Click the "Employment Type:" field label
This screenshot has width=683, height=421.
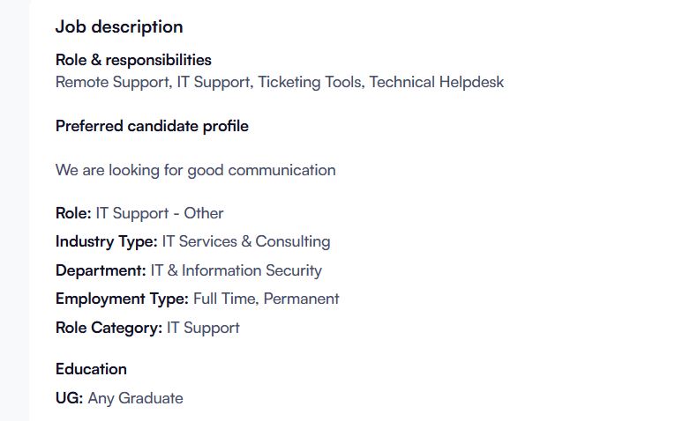122,299
